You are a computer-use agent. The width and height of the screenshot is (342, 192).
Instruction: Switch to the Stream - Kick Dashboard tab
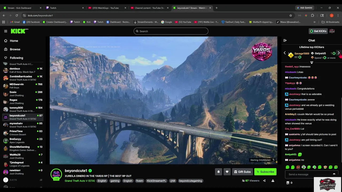click(22, 8)
